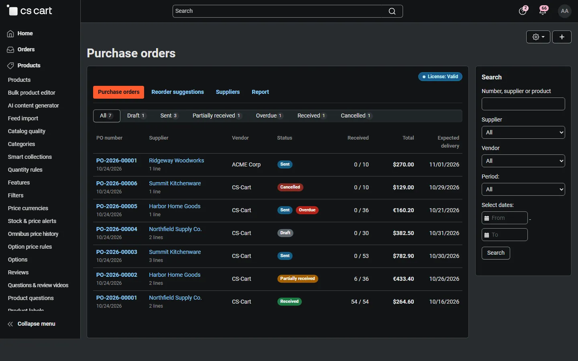Click the Partially received status badge
The image size is (578, 361).
click(x=297, y=279)
